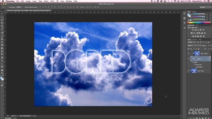Image resolution: width=212 pixels, height=119 pixels.
Task: Enable the Auto-Select checkbox
Action: [x=8, y=7]
